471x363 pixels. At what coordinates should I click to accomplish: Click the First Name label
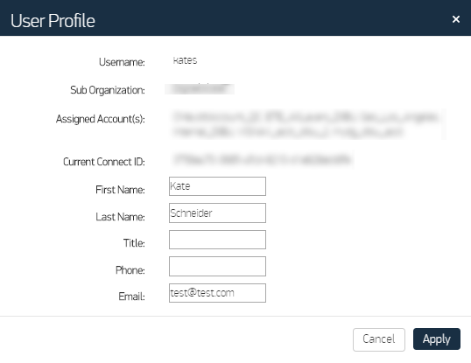point(120,190)
